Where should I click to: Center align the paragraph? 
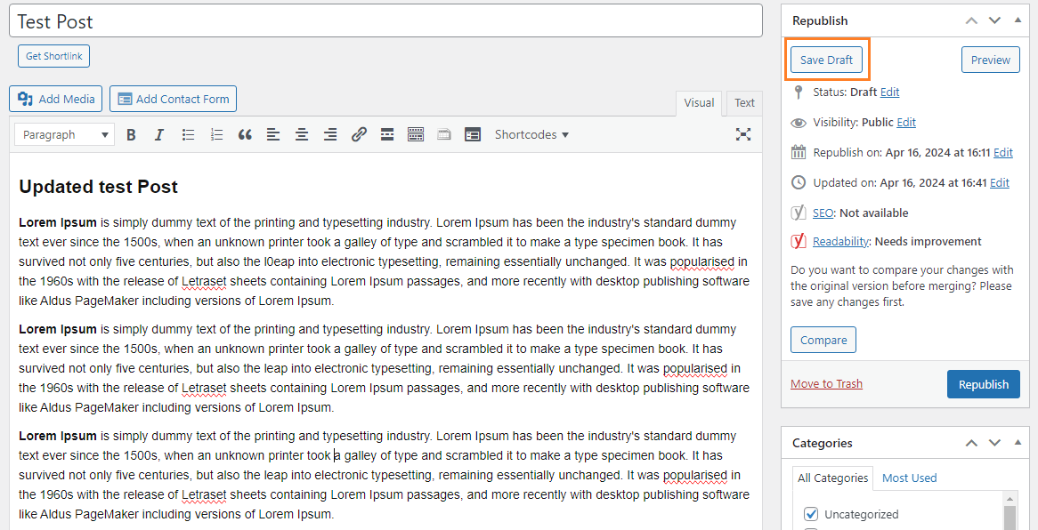point(302,135)
